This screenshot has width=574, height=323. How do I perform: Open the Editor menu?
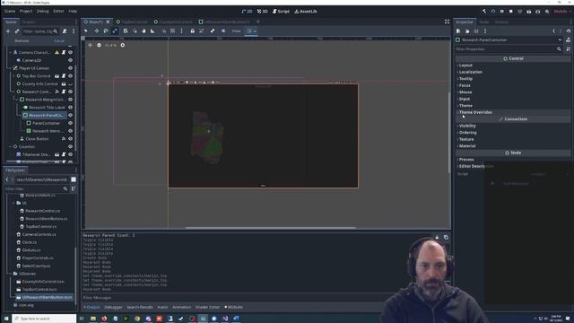pyautogui.click(x=58, y=12)
